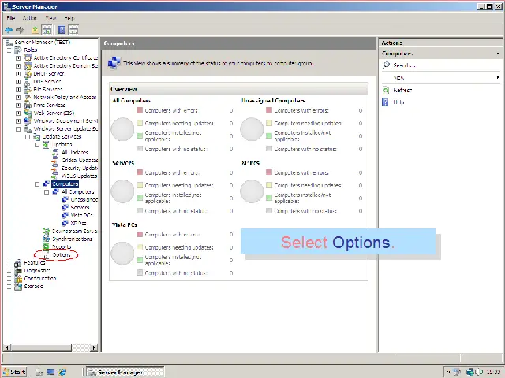Click the Refresh icon in Actions pane
The width and height of the screenshot is (505, 378).
point(386,90)
